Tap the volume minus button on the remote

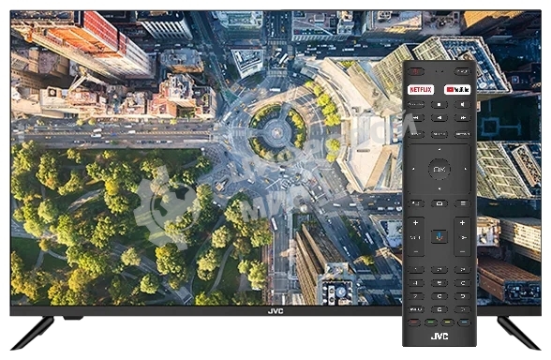(416, 251)
